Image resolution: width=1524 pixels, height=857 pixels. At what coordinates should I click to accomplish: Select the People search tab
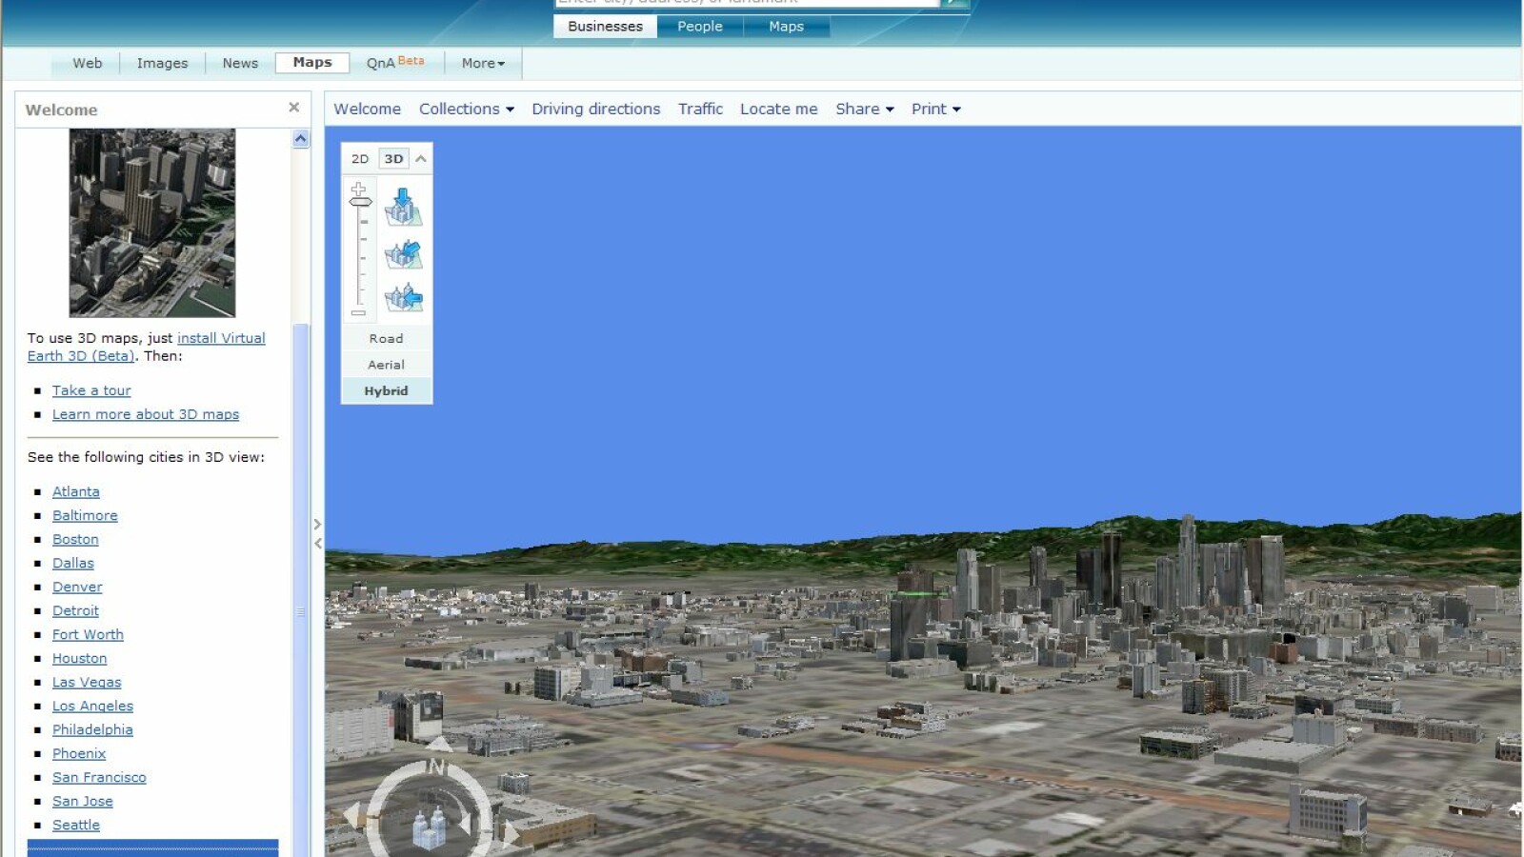[699, 27]
